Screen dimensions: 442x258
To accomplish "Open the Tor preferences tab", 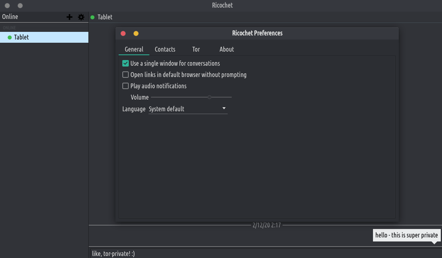I will click(196, 49).
